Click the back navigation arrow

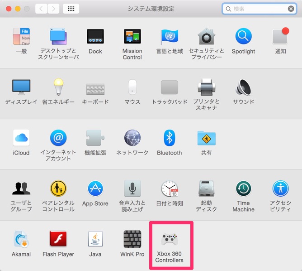point(41,9)
